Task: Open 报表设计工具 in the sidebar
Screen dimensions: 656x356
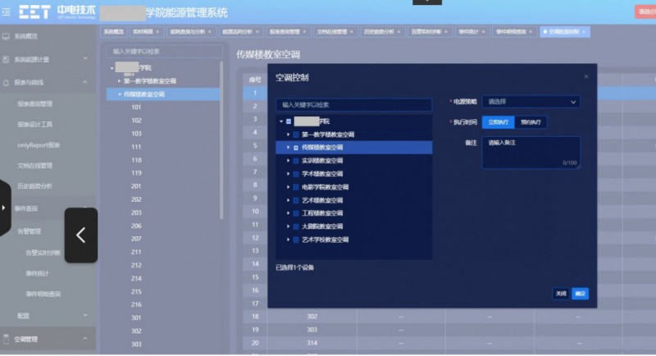Action: (34, 124)
